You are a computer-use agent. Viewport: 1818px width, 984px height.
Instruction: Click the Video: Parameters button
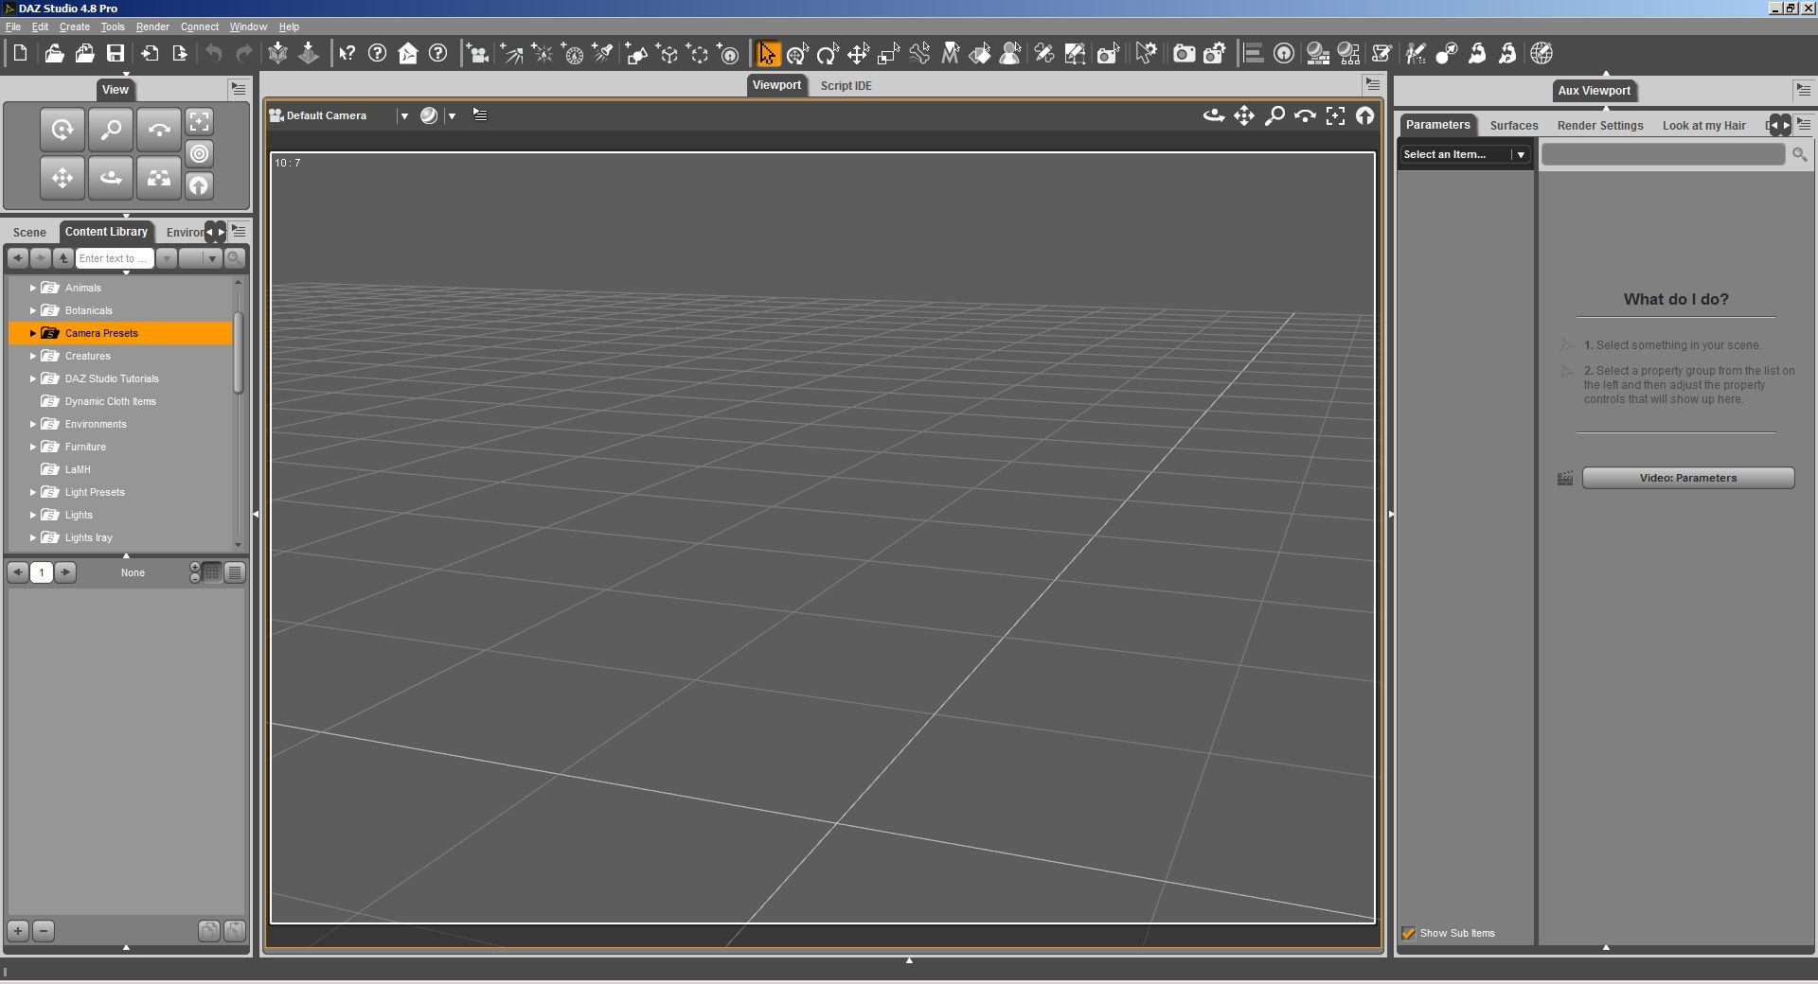click(x=1688, y=478)
